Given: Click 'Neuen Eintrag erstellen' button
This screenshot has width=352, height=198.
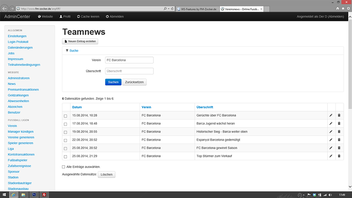Looking at the screenshot, I should 80,41.
